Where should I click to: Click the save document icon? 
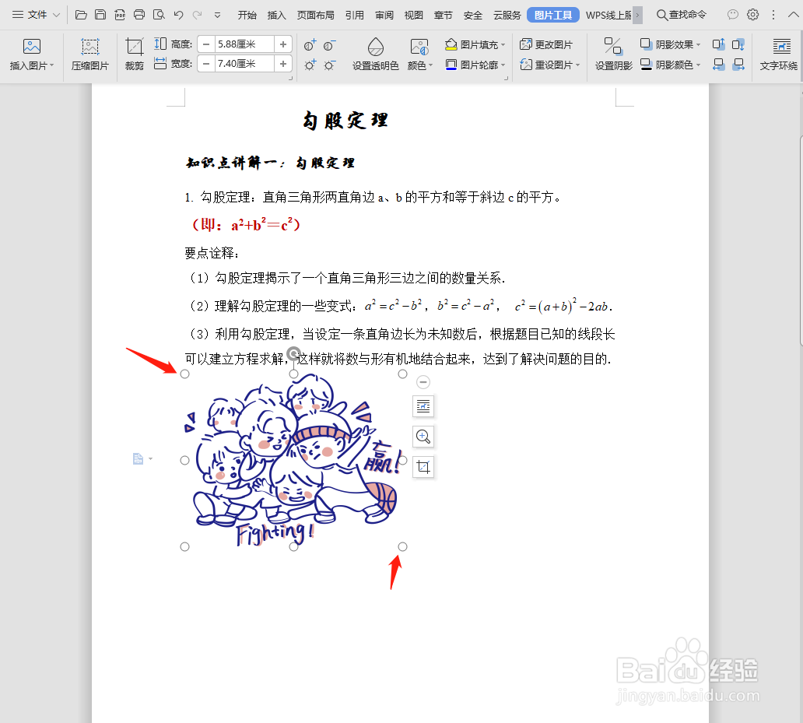click(x=100, y=15)
